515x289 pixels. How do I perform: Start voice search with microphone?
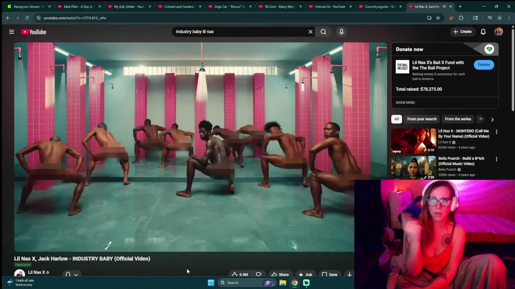tap(342, 32)
